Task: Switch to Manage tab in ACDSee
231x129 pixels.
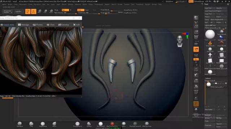Action: [x=23, y=25]
